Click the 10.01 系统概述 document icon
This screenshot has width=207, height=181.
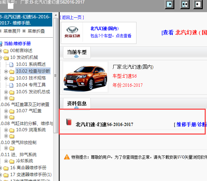(11, 64)
